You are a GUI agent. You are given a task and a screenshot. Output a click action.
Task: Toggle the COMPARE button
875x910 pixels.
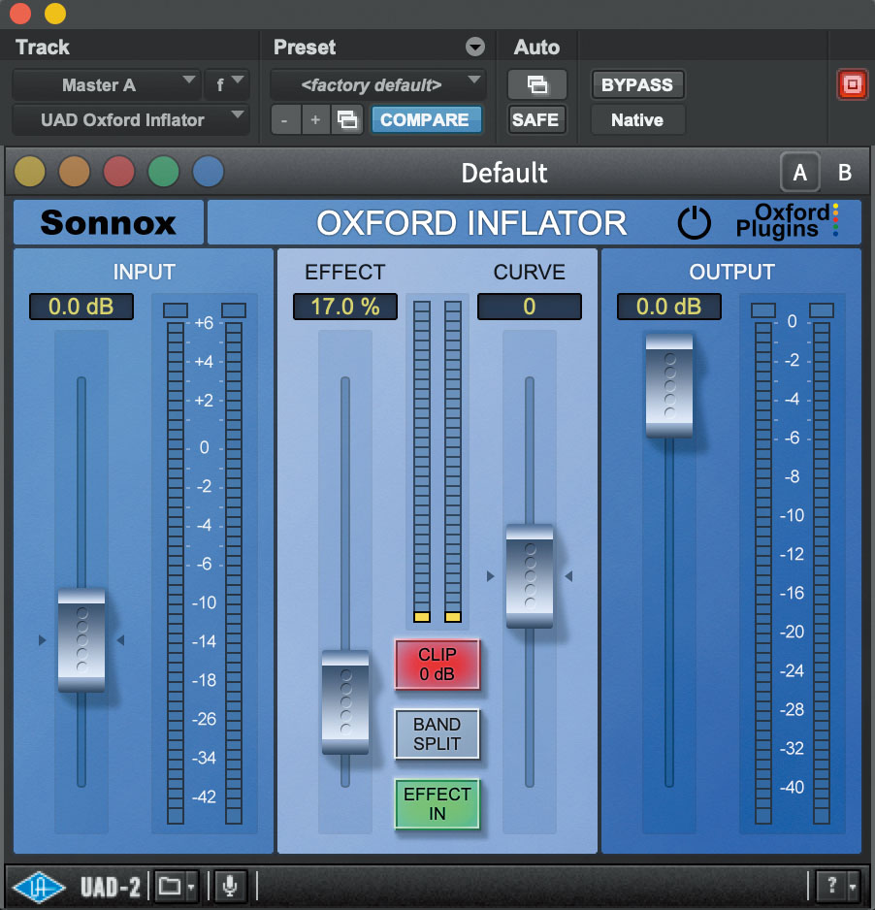click(425, 120)
